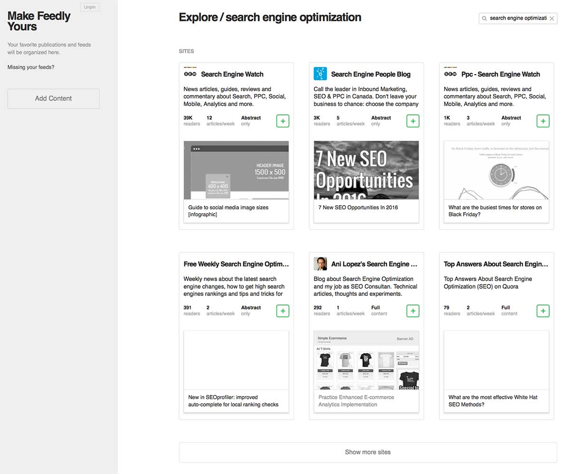This screenshot has height=474, width=570.
Task: Open article Practice Enhanced E-commerce Analytics Implementation
Action: [356, 401]
